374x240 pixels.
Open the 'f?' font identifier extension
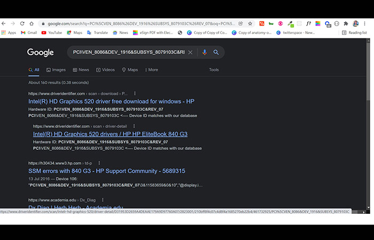click(308, 23)
